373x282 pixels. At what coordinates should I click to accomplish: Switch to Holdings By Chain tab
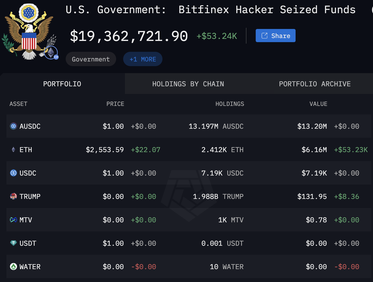point(188,84)
